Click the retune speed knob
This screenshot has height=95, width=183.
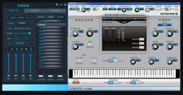(x=75, y=34)
